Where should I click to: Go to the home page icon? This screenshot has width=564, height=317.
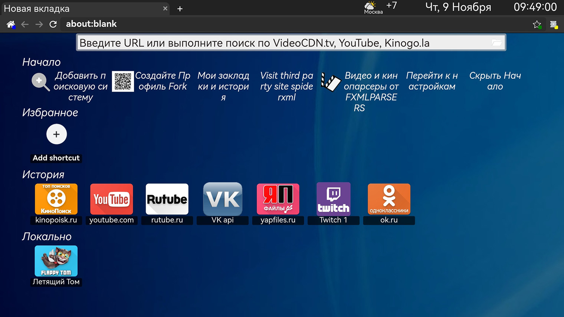pos(11,24)
